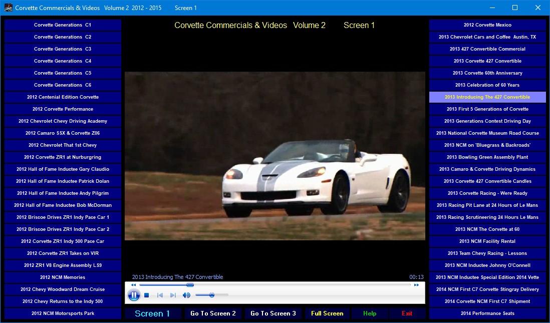Select 2012 Chevy Returns to the Indy 500

[x=63, y=301]
